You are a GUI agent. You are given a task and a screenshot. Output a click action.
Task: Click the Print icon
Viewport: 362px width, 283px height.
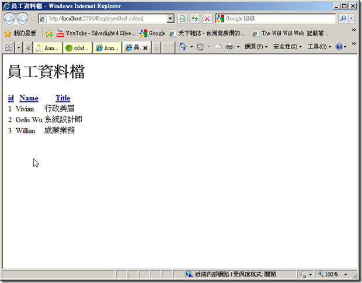229,47
